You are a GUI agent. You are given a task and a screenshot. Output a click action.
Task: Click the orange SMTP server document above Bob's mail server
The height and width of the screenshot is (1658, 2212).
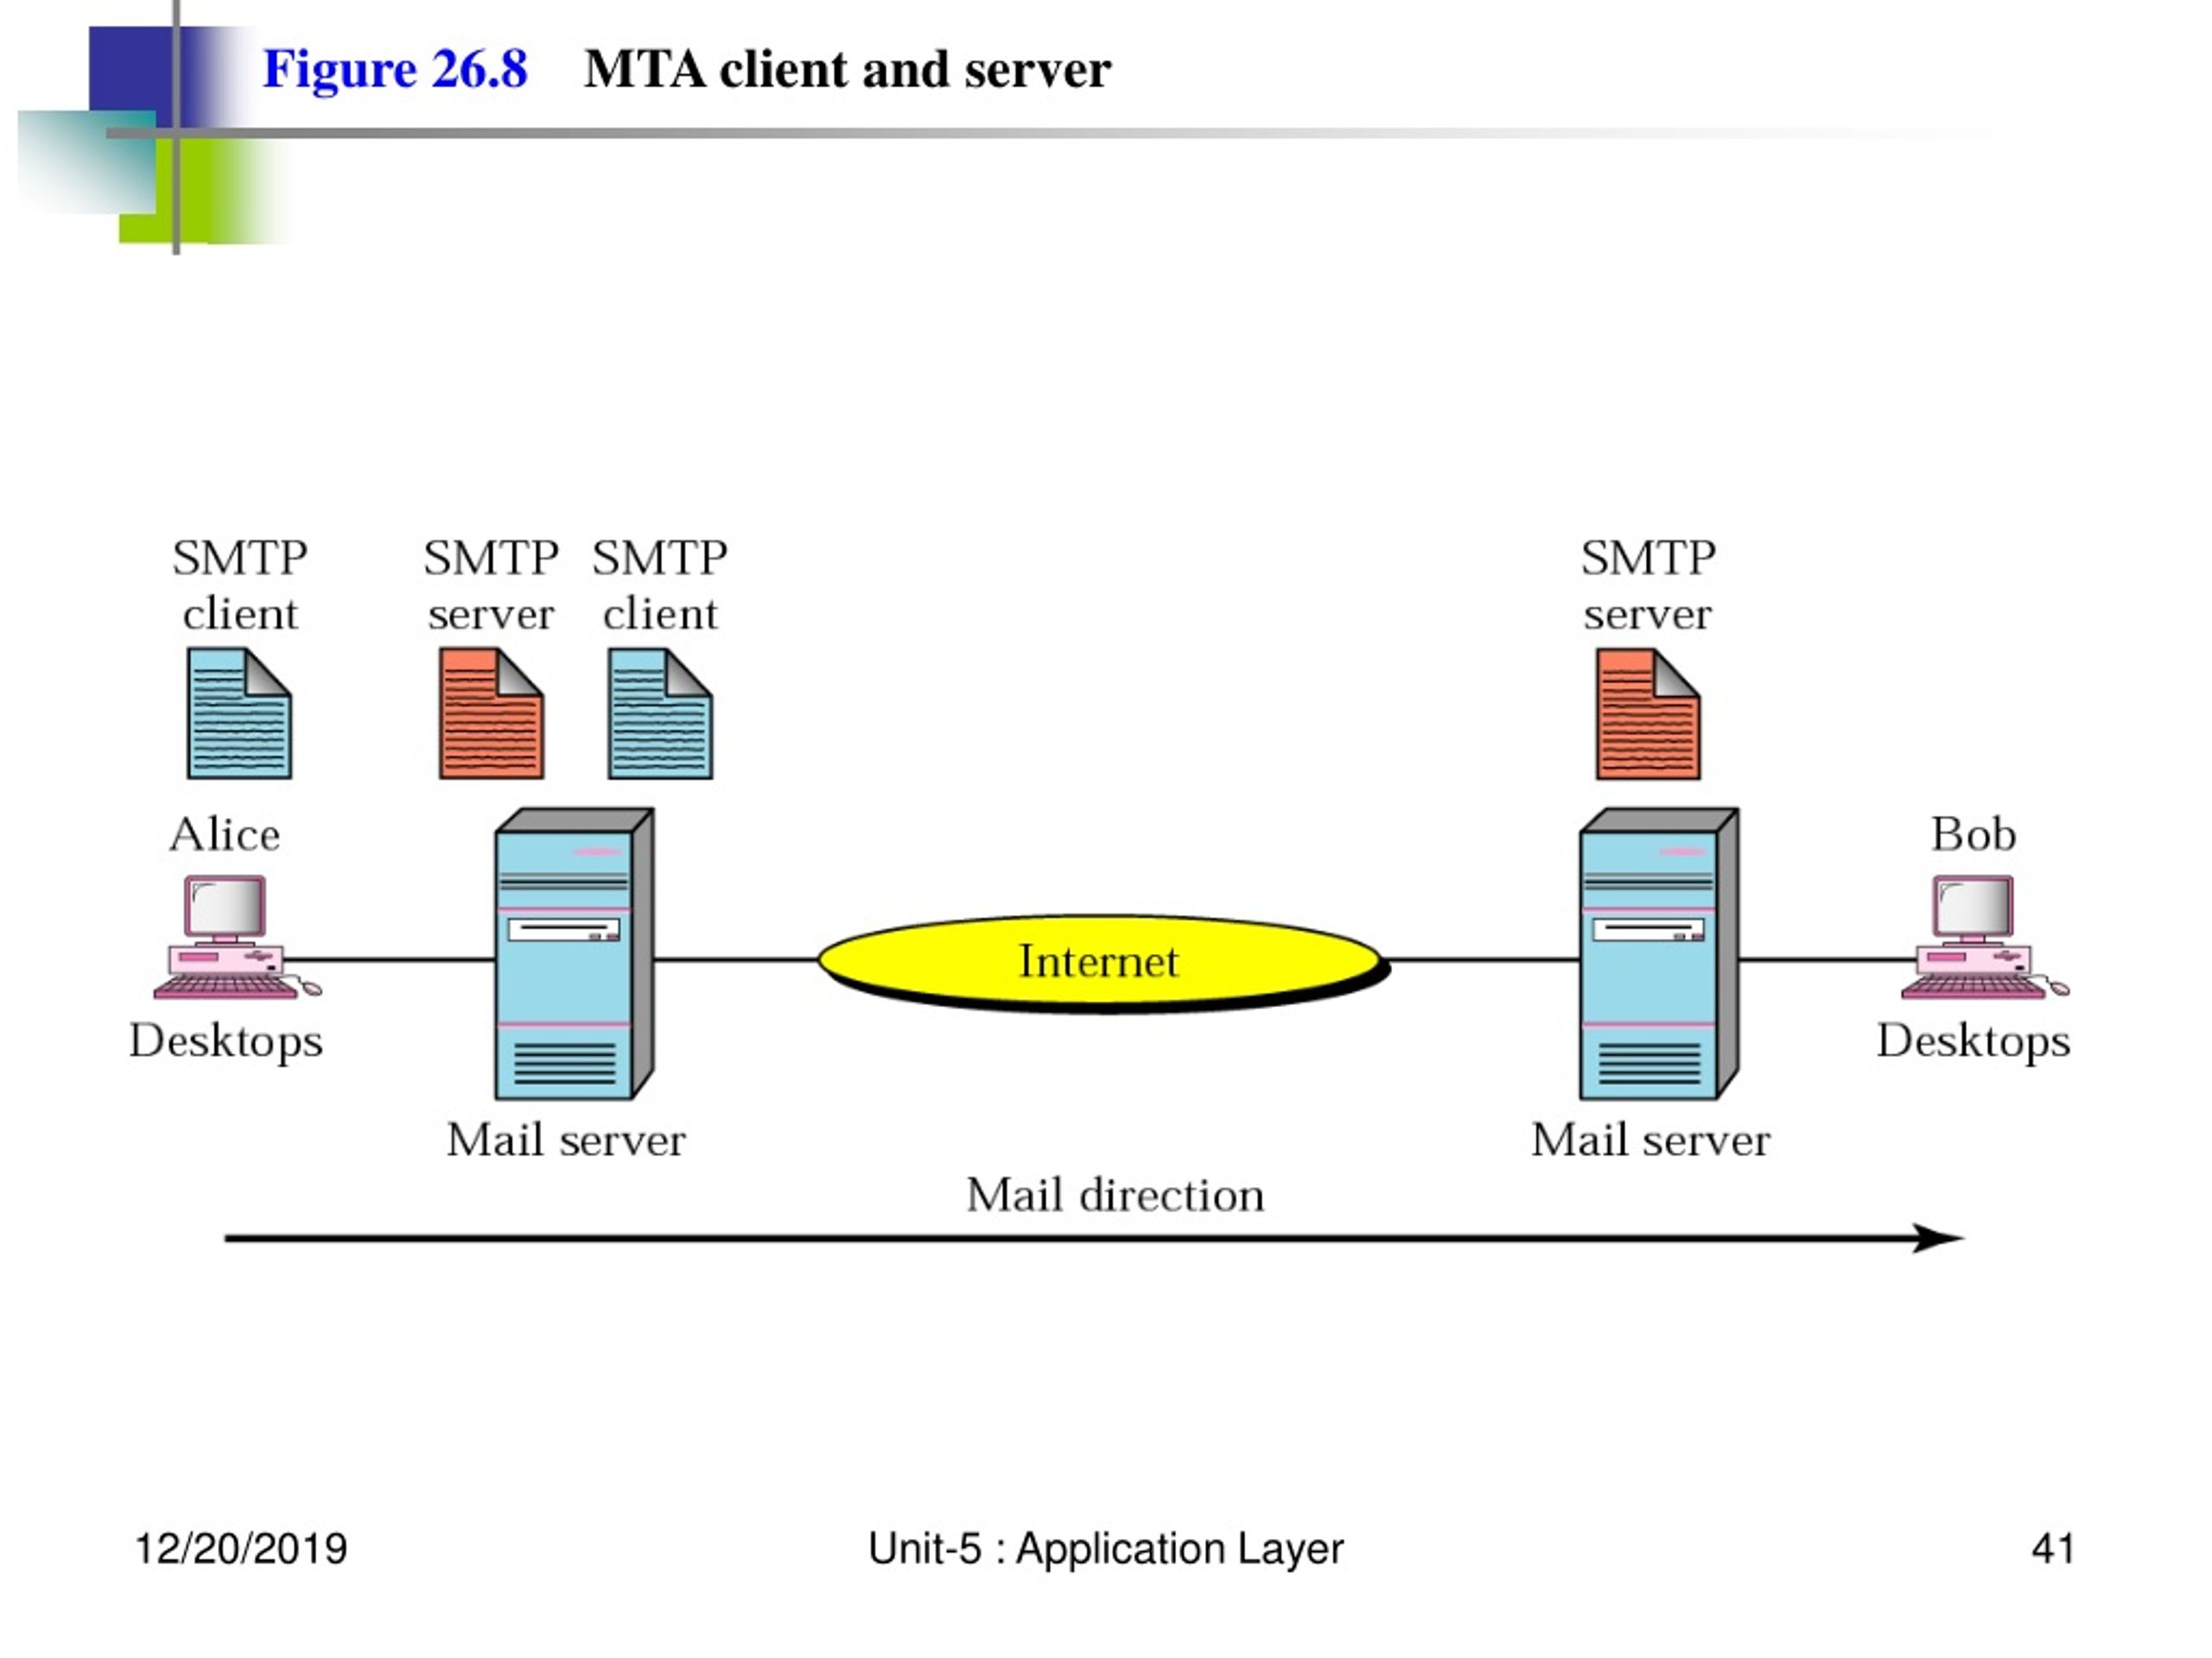click(x=1648, y=712)
